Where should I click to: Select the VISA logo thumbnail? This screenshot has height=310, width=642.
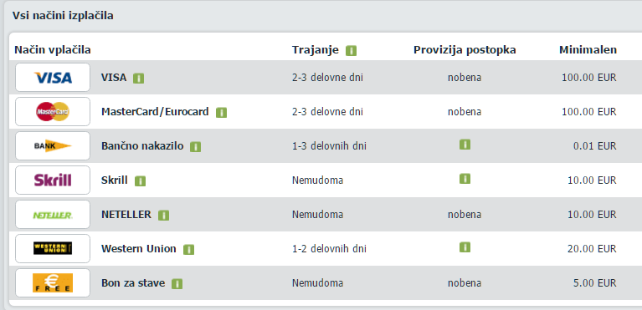(53, 78)
